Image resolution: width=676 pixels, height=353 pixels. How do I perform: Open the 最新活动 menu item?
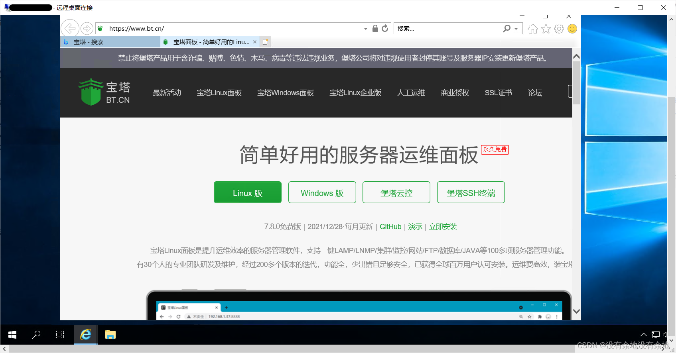click(167, 93)
